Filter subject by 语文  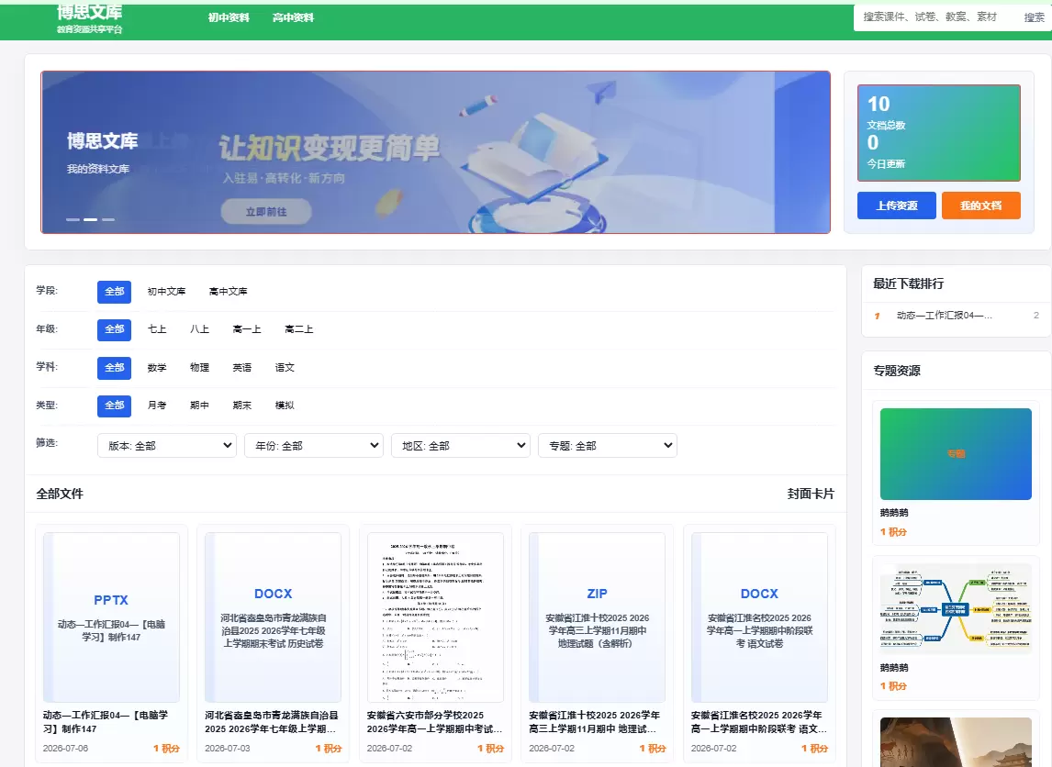(x=285, y=367)
